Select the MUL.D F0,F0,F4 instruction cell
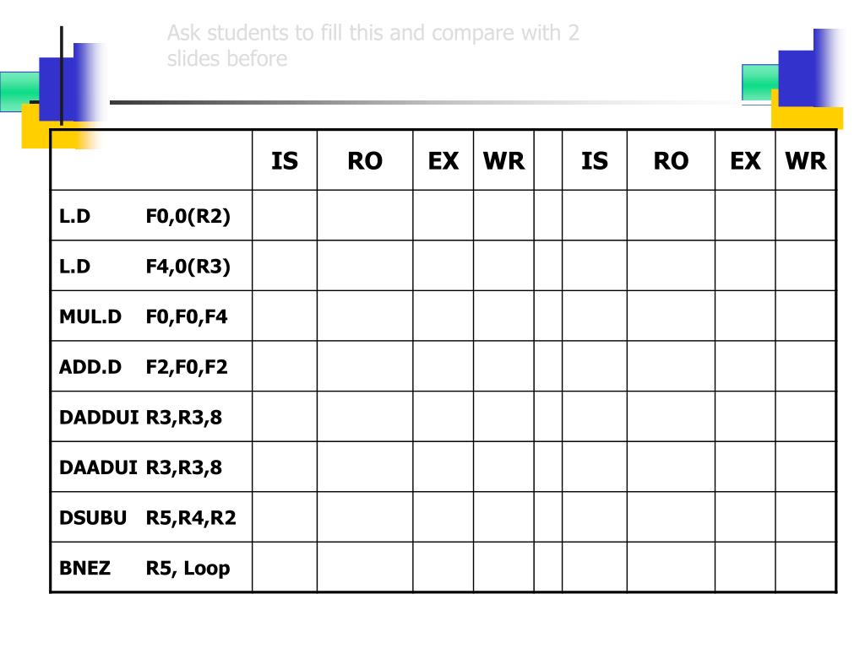The width and height of the screenshot is (865, 648). (x=152, y=316)
